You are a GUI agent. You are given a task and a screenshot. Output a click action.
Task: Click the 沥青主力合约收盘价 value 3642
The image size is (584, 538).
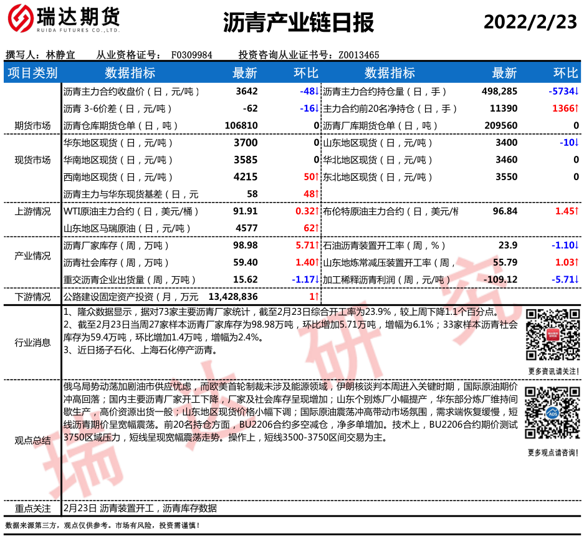(246, 92)
